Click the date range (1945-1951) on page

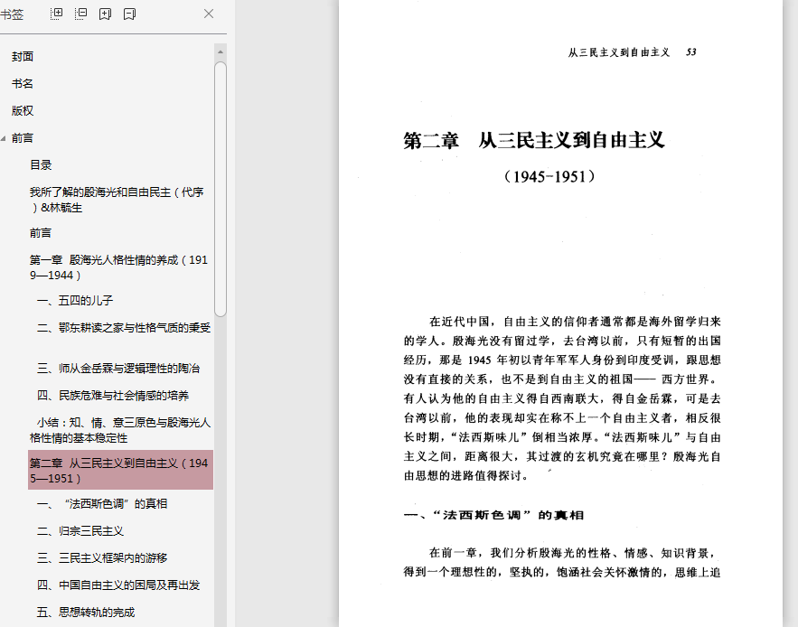pyautogui.click(x=549, y=176)
